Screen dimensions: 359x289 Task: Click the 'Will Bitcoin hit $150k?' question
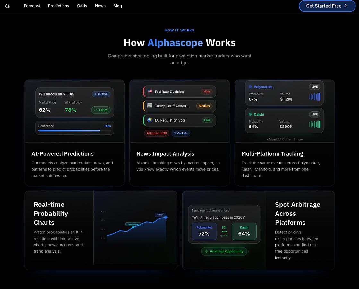coord(57,94)
